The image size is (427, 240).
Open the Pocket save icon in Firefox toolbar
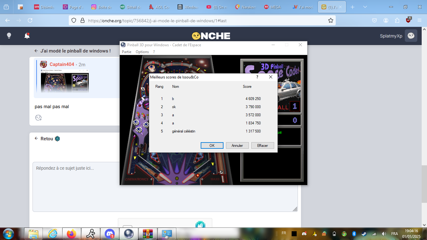[374, 20]
